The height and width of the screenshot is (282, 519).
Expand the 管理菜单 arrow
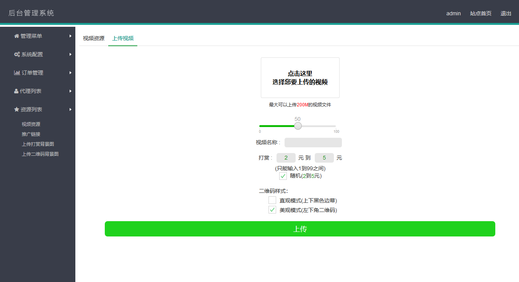tap(70, 36)
